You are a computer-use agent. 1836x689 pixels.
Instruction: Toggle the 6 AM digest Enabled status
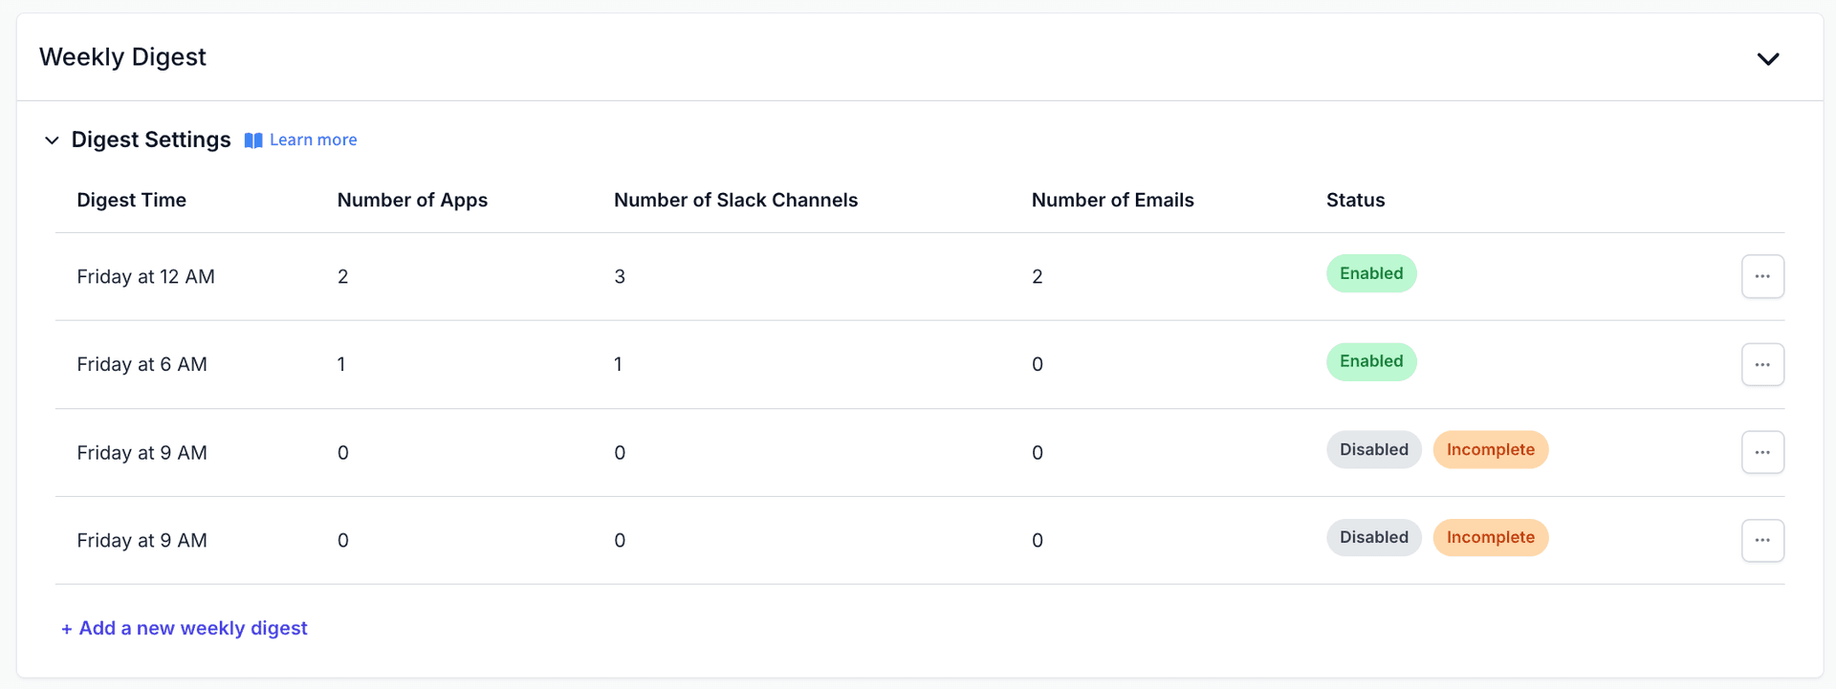[x=1371, y=361]
